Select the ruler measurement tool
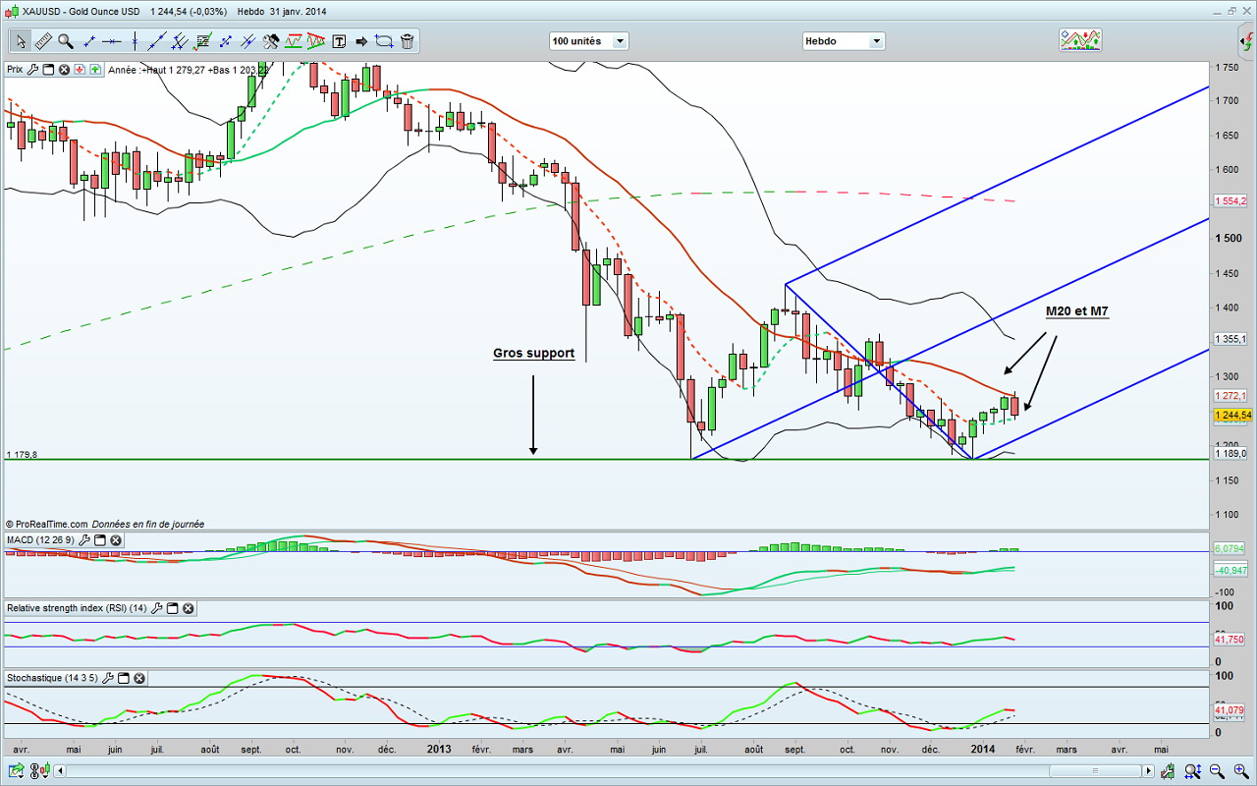1257x786 pixels. pos(42,41)
